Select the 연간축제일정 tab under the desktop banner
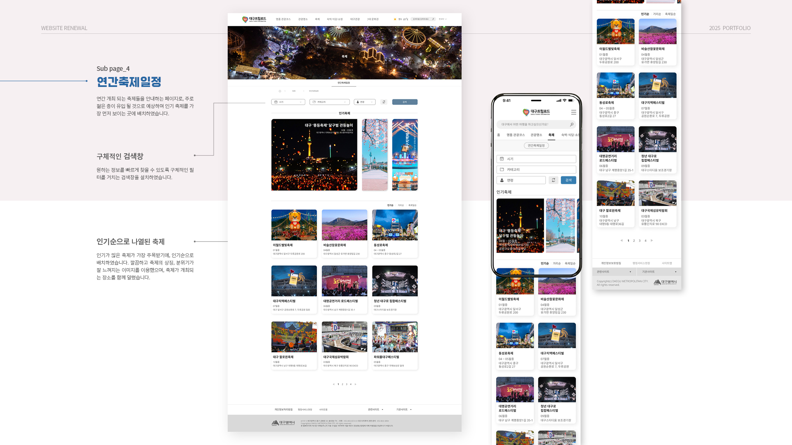 [x=344, y=83]
